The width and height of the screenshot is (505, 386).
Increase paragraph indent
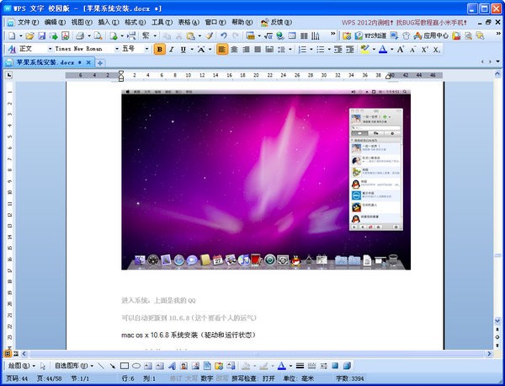[x=350, y=50]
